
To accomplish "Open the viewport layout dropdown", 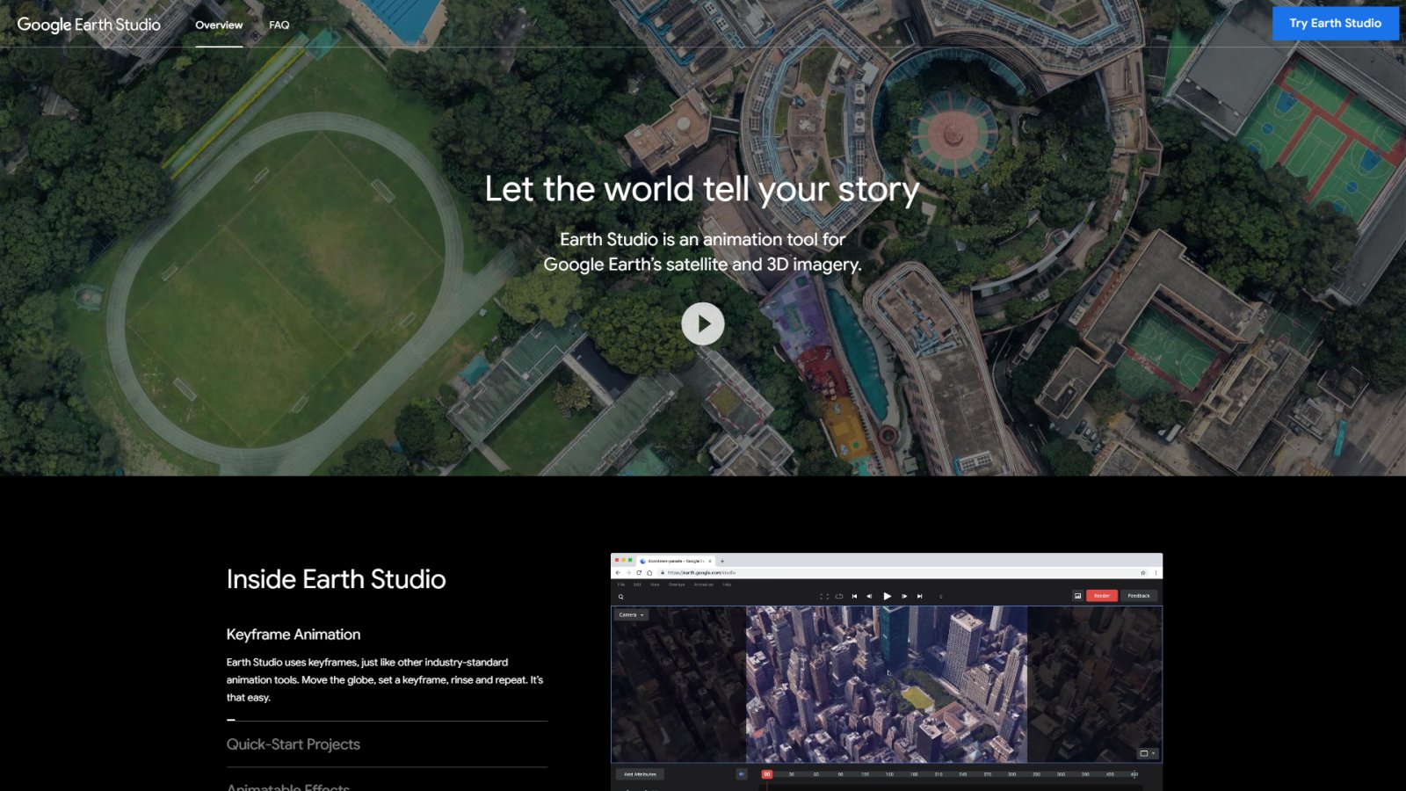I will pyautogui.click(x=1148, y=753).
